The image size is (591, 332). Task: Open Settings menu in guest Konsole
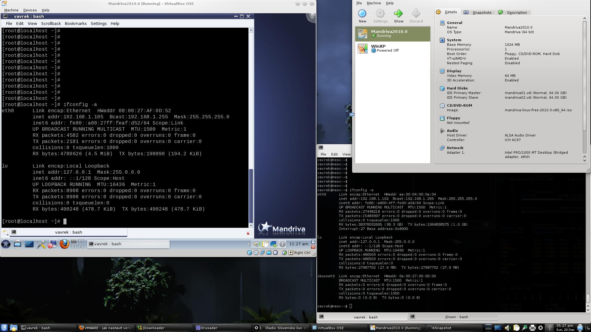coord(98,23)
